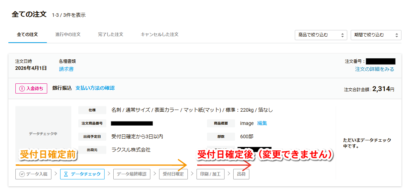
Task: Click 編集 next to the image name
Action: (x=262, y=123)
